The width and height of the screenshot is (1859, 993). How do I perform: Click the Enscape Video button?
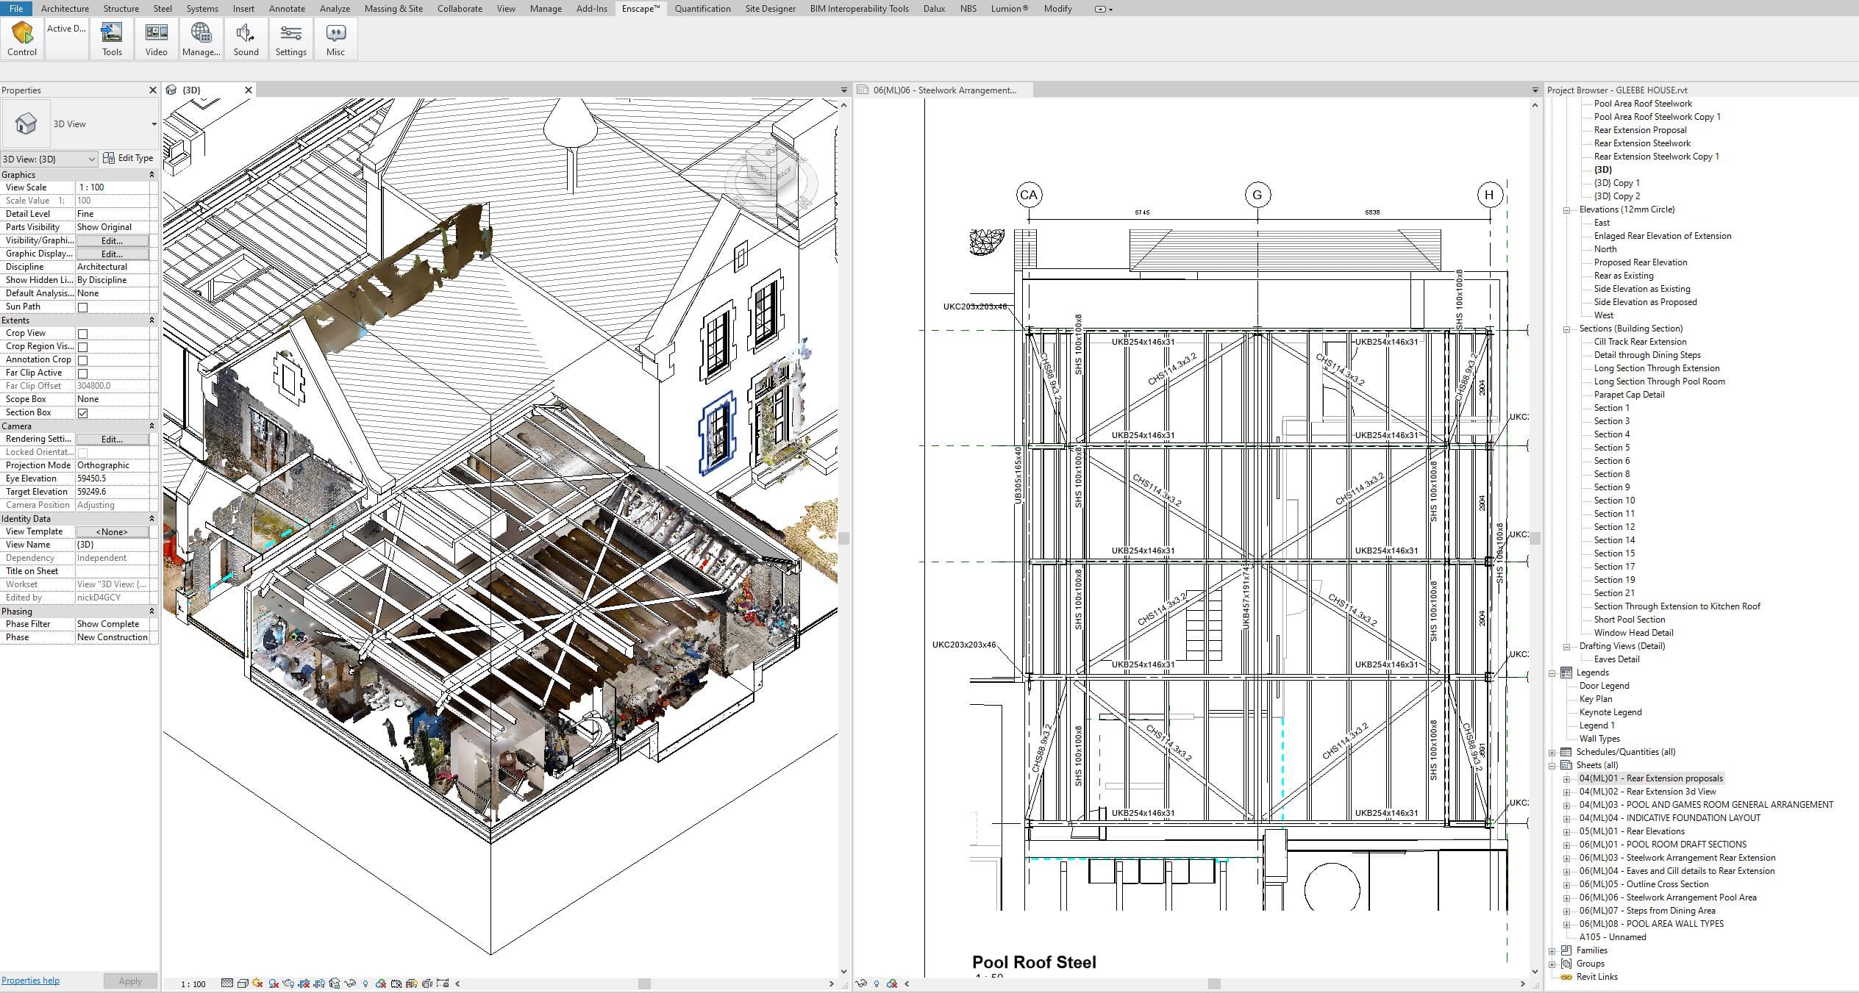pyautogui.click(x=156, y=38)
